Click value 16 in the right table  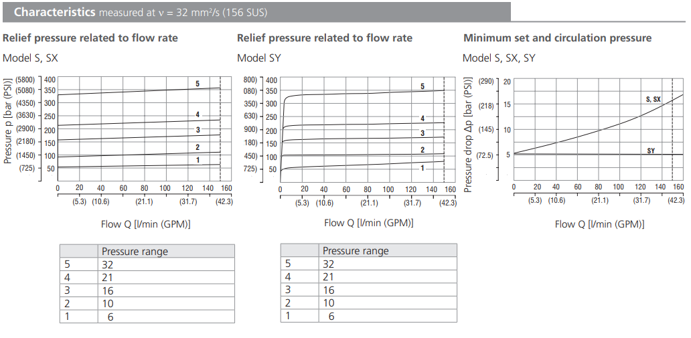(x=328, y=290)
